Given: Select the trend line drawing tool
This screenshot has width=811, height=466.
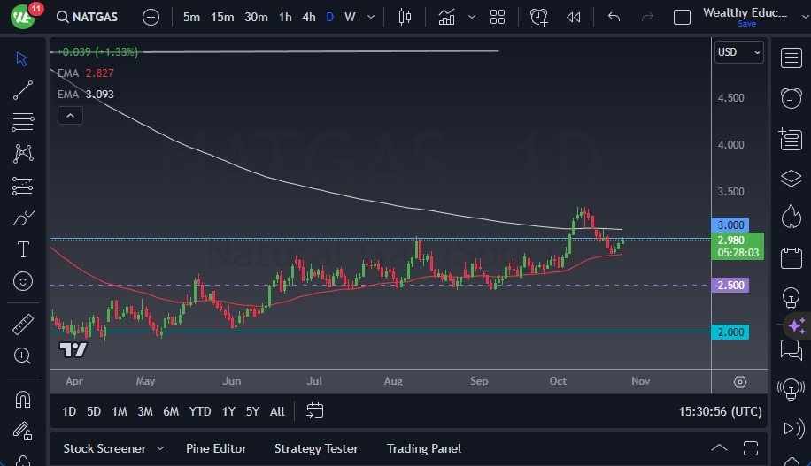Looking at the screenshot, I should (x=23, y=90).
